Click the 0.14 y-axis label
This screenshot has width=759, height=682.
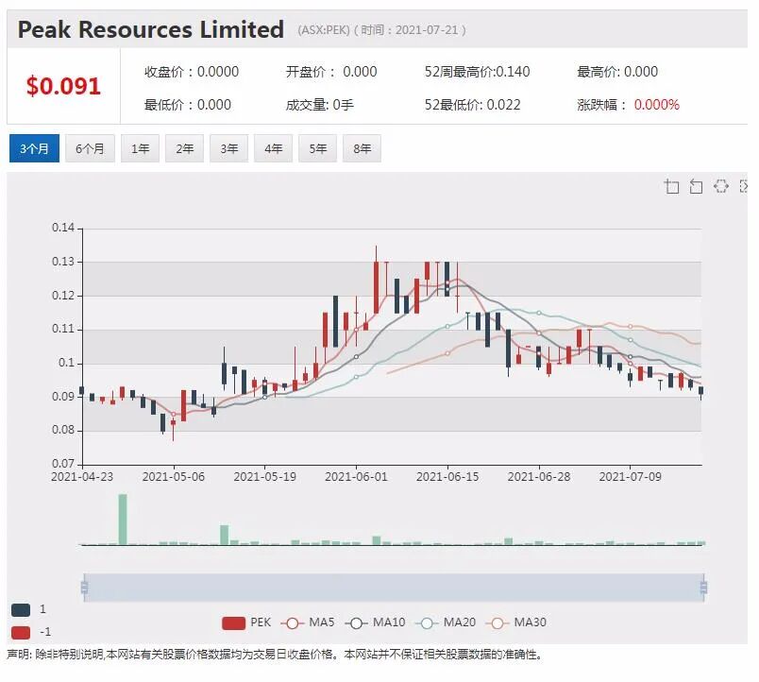(x=63, y=228)
